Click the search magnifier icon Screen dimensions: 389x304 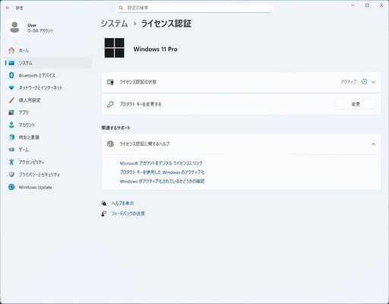121,8
